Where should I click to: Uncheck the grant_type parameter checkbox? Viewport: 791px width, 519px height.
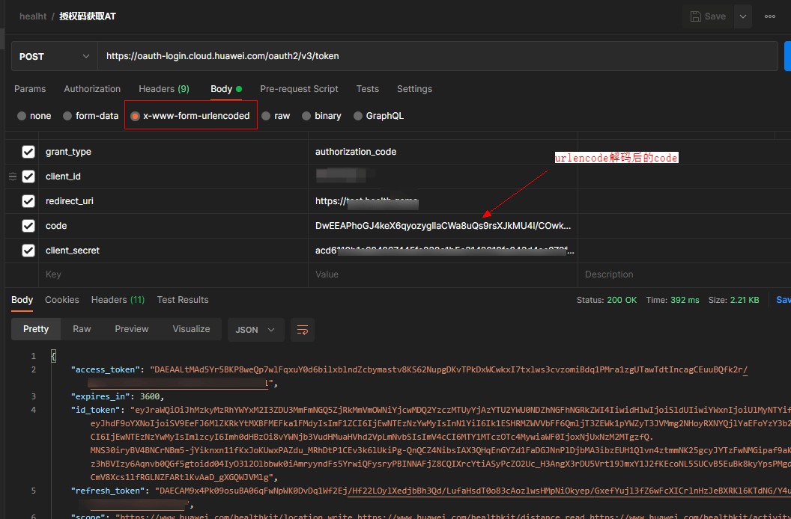click(28, 152)
